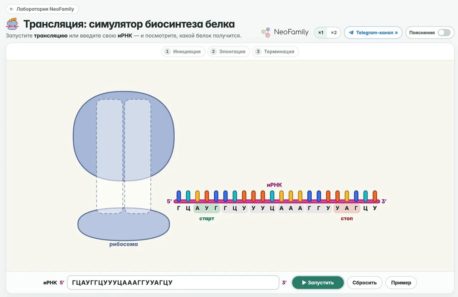Click the Сбросить button

point(365,282)
